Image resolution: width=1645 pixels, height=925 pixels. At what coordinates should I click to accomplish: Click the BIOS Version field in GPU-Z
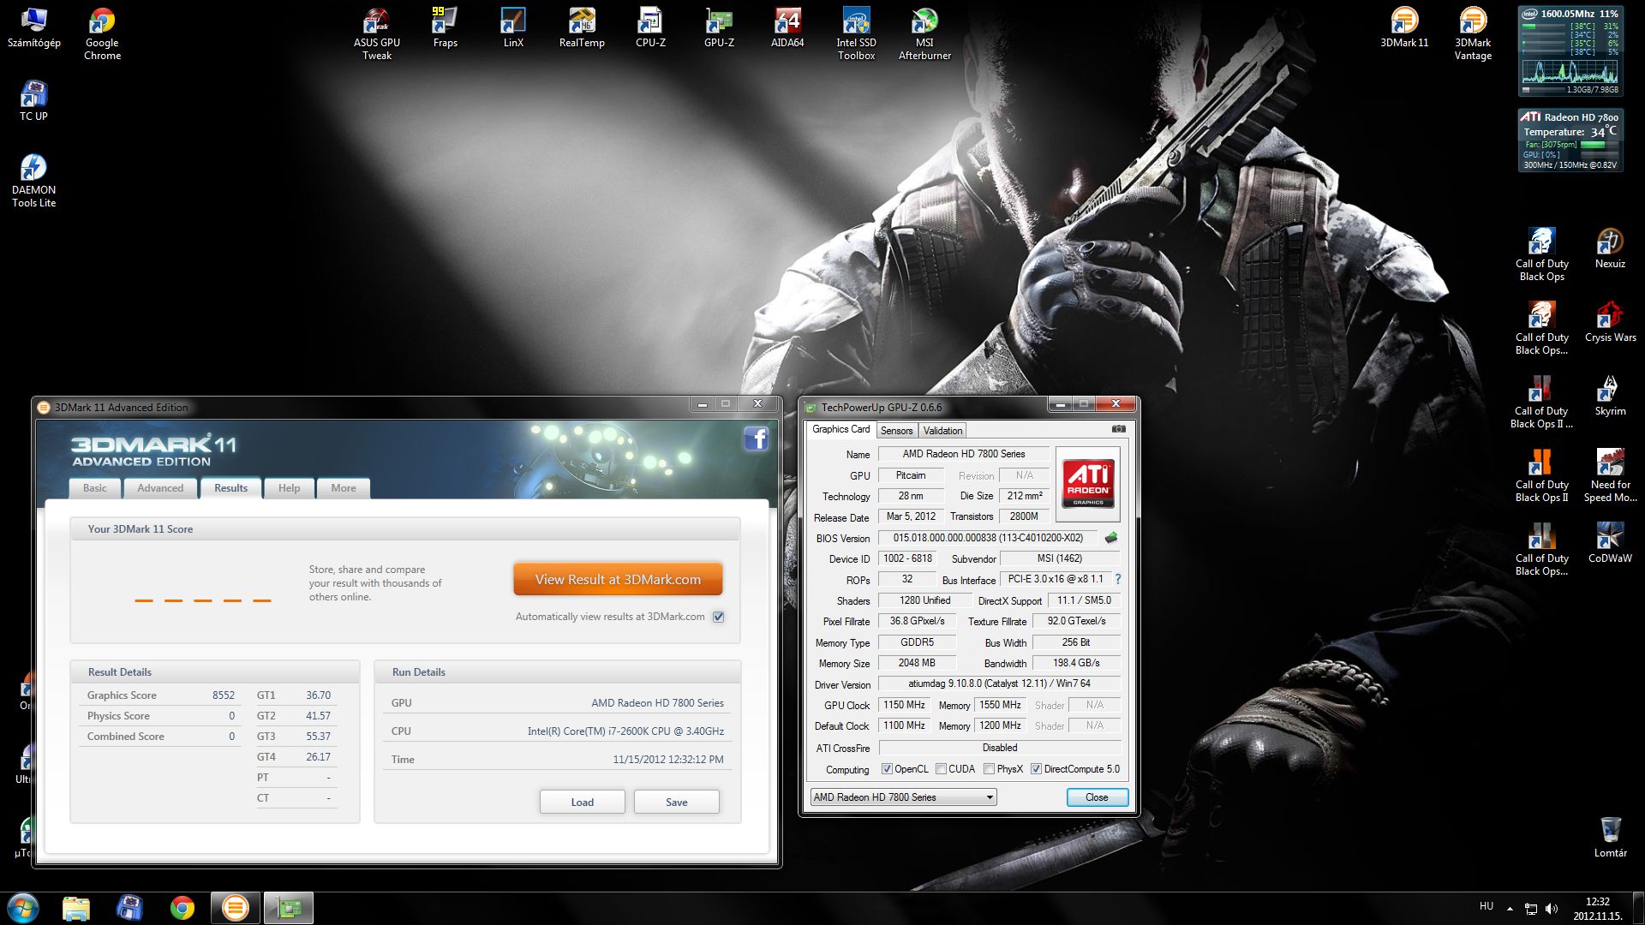point(988,538)
